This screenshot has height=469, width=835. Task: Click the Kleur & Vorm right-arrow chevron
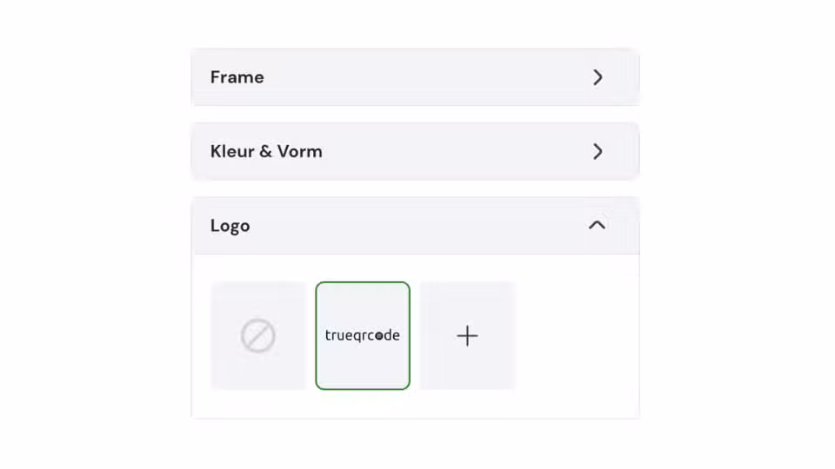(x=598, y=151)
